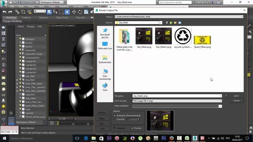This screenshot has height=142, width=253.
Task: Uncheck the Preview checkbox
Action: click(x=132, y=128)
